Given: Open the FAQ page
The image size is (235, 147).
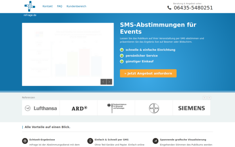Looking at the screenshot, I should coord(60,6).
